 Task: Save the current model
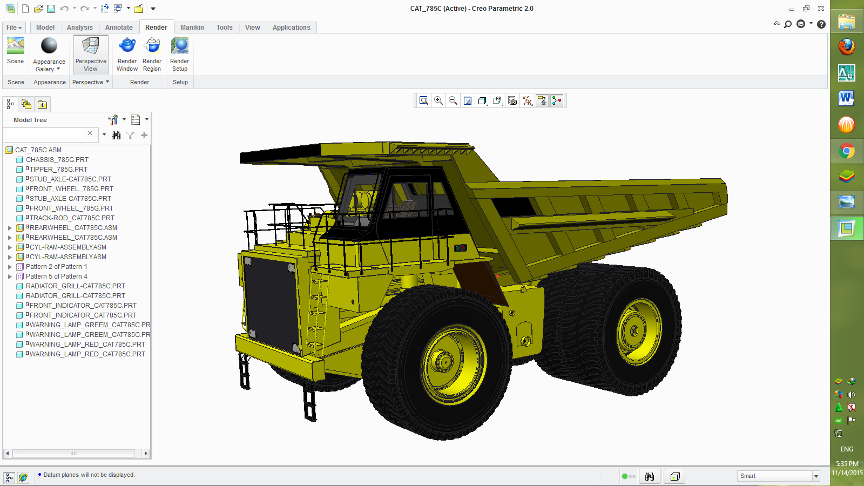click(51, 9)
